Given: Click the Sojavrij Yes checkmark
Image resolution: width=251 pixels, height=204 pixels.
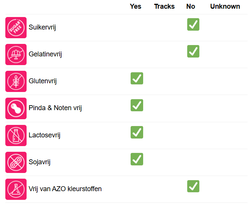Looking at the screenshot, I should point(137,159).
